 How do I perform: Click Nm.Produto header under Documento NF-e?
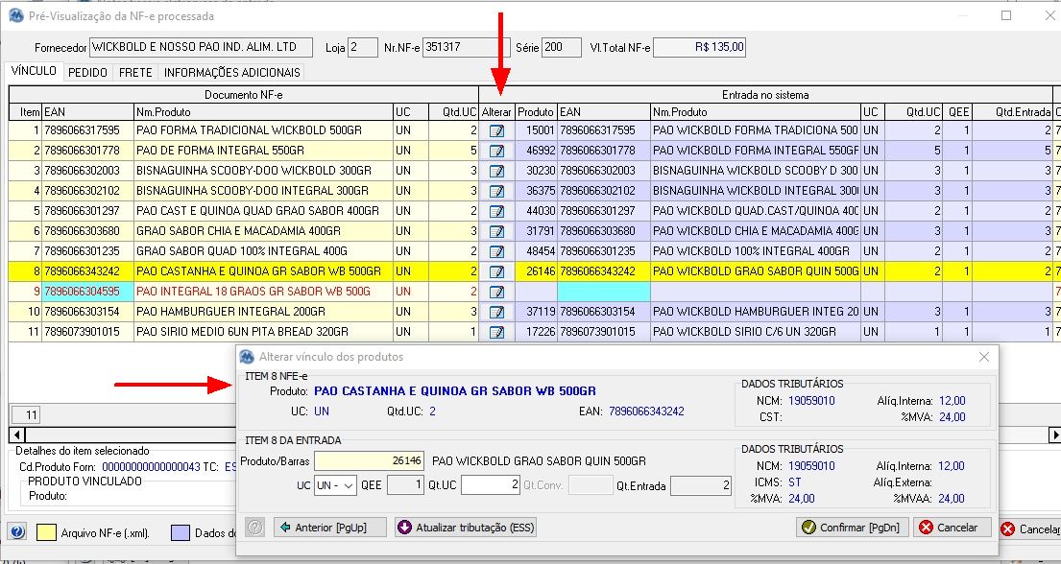pos(264,112)
